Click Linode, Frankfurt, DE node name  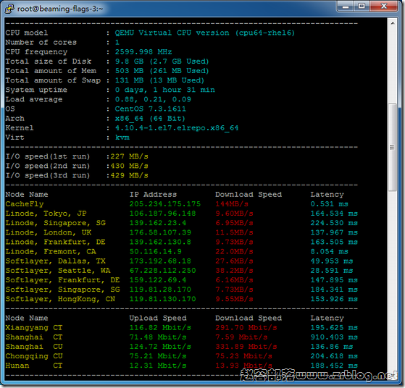tap(56, 242)
